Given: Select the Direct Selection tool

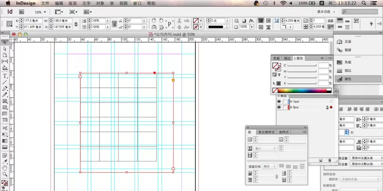Looking at the screenshot, I should click(5, 49).
